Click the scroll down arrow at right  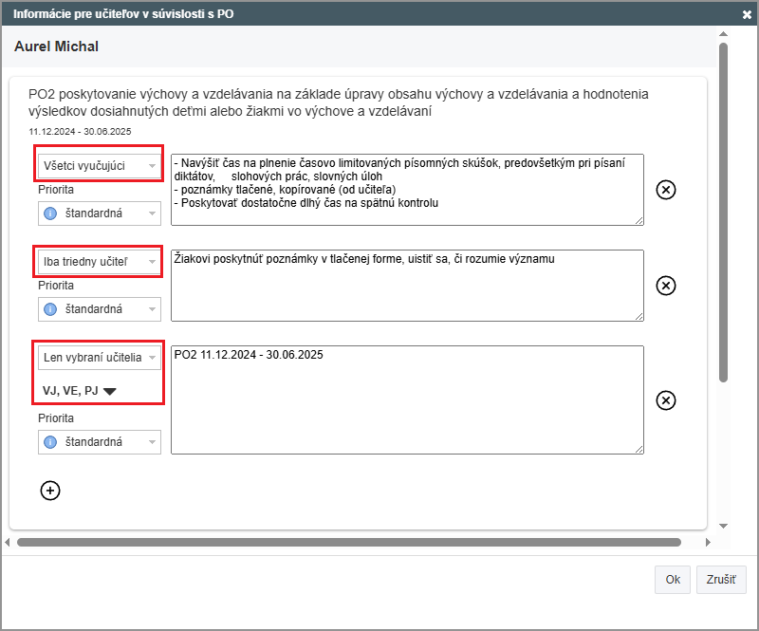tap(723, 525)
